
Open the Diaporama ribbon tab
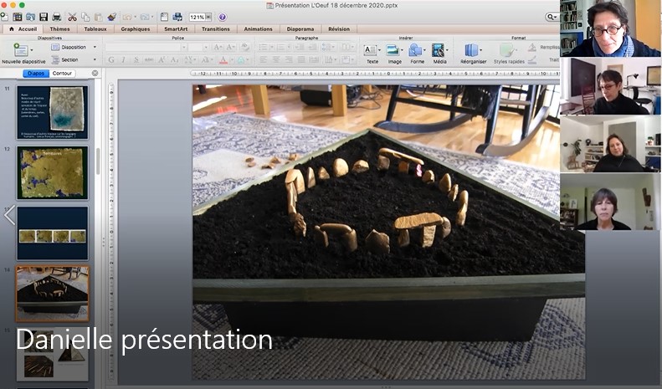point(300,28)
